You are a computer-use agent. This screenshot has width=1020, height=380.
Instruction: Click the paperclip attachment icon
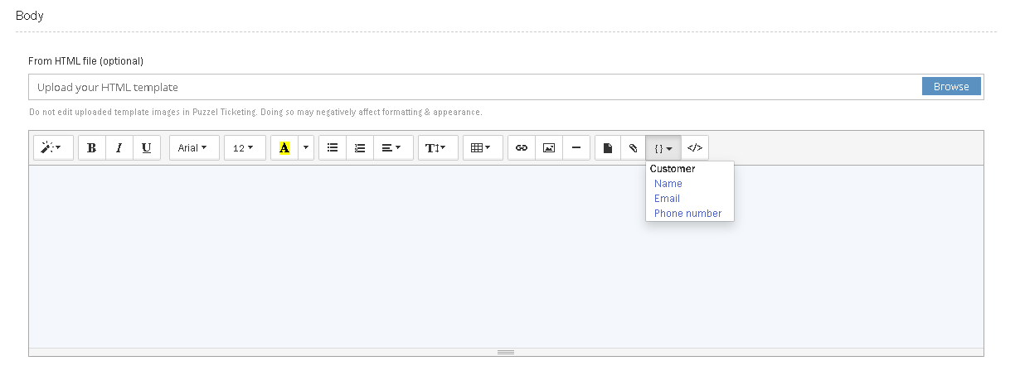click(633, 148)
